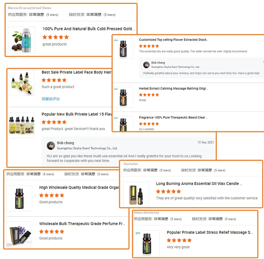264x259 pixels.
Task: Select the dropper bottles product image
Action: (x=21, y=83)
